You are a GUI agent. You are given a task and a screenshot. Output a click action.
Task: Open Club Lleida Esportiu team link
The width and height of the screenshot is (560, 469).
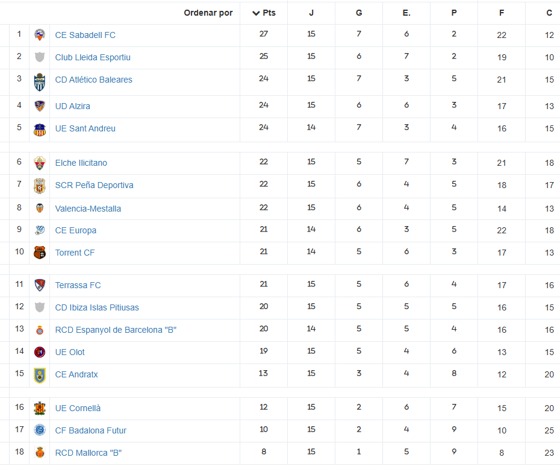pyautogui.click(x=93, y=57)
